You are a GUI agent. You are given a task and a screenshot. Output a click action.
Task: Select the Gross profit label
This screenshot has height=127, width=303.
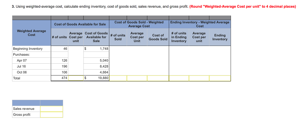pyautogui.click(x=22, y=115)
